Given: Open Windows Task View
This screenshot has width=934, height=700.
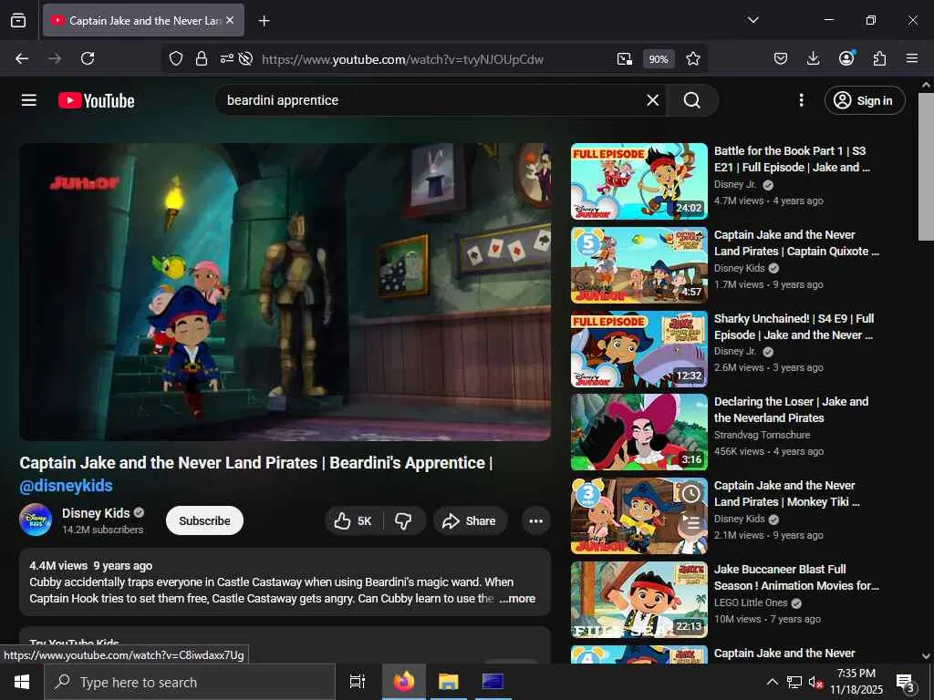Looking at the screenshot, I should tap(358, 682).
